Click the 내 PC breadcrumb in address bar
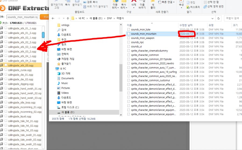This screenshot has height=150, width=242. pyautogui.click(x=82, y=18)
